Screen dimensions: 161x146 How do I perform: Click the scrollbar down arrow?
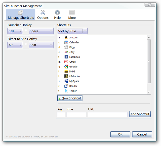pyautogui.click(x=149, y=92)
